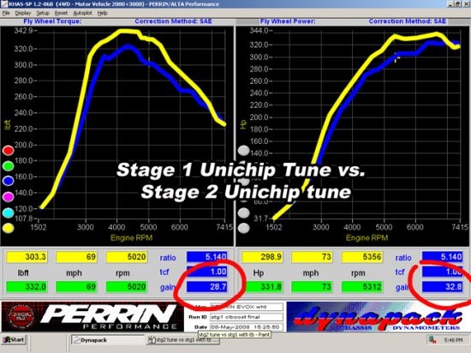Click the green 331.8 Hp value

pyautogui.click(x=262, y=287)
